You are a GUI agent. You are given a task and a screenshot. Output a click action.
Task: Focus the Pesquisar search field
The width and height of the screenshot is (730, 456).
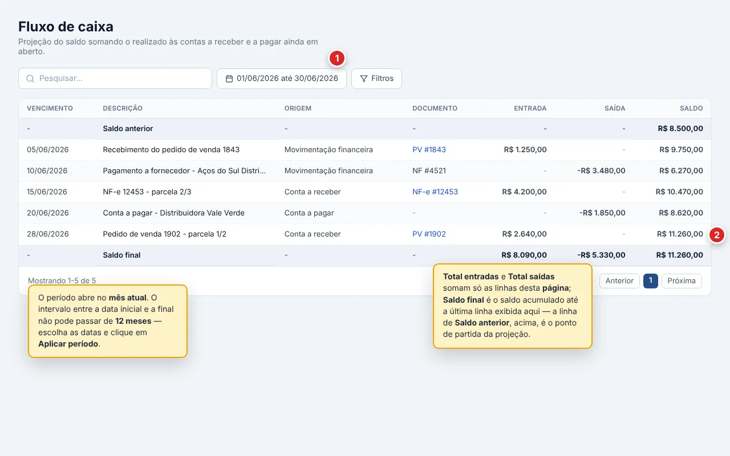pos(115,79)
